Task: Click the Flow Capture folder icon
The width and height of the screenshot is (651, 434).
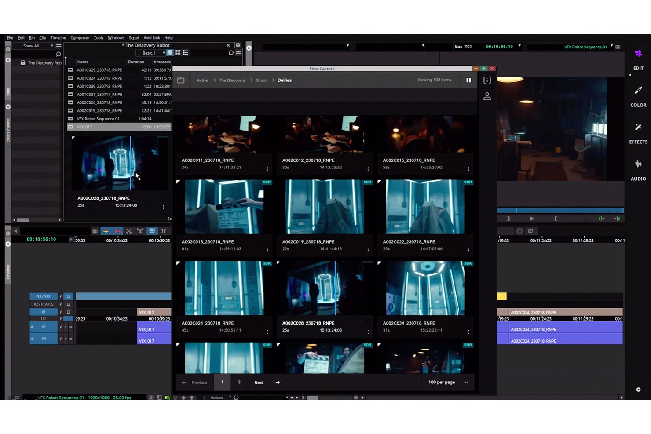Action: point(181,80)
